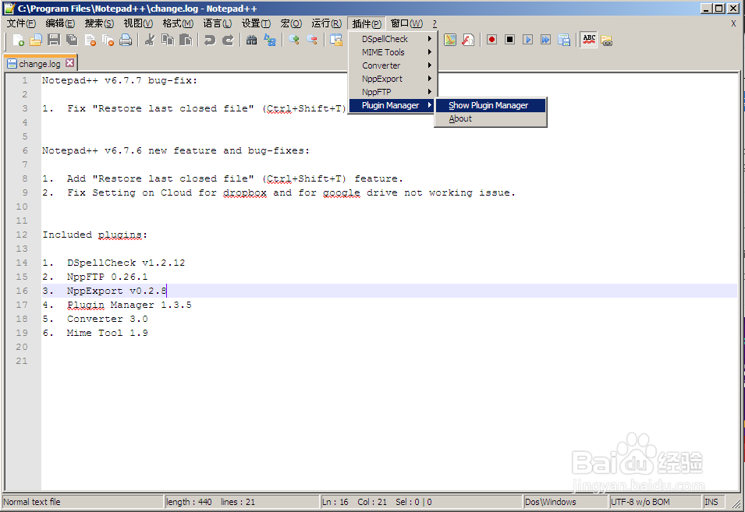
Task: Zoom out with the magnifier minus icon
Action: tap(312, 41)
